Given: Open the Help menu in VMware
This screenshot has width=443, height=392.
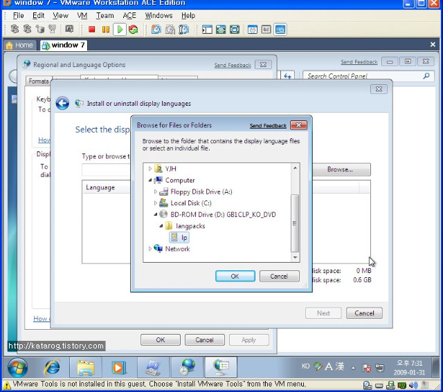Looking at the screenshot, I should coord(188,15).
